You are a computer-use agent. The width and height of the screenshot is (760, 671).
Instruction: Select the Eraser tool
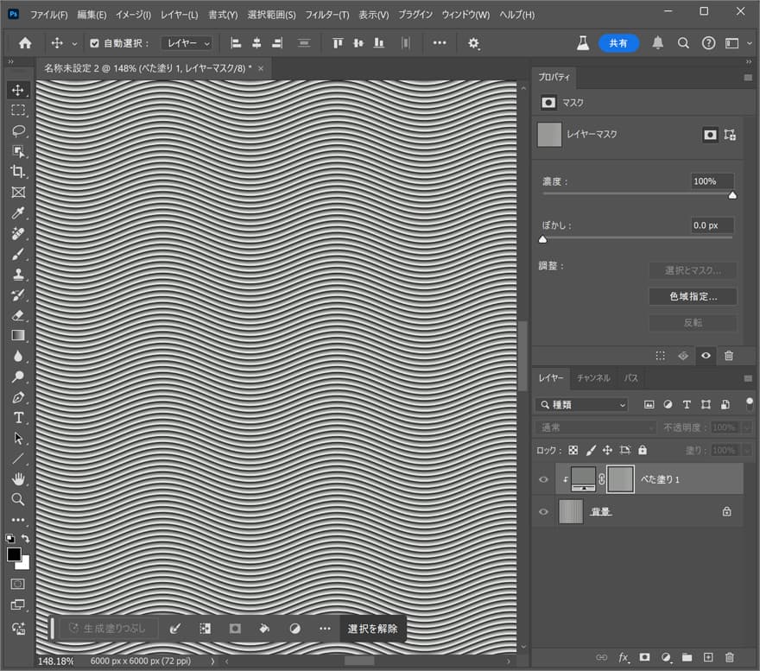pos(18,315)
